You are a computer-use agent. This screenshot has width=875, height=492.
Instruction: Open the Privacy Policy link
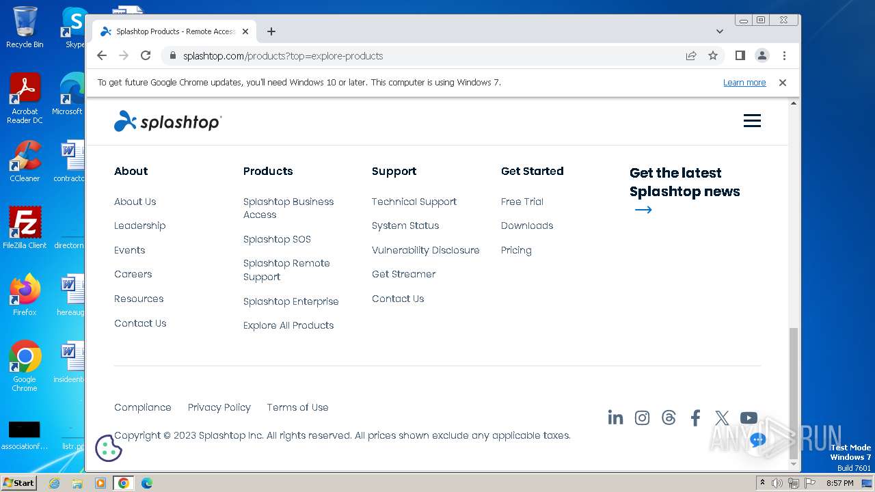219,407
